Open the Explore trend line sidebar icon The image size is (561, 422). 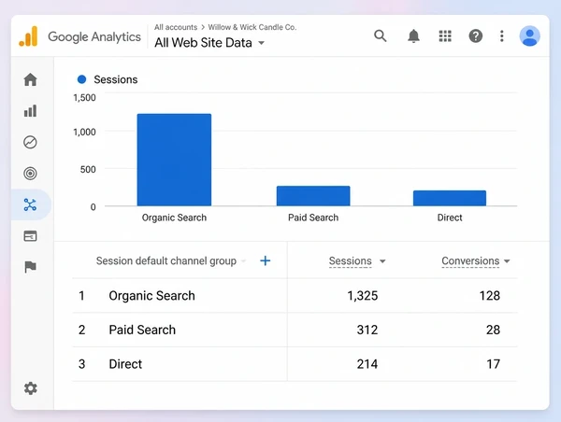31,142
